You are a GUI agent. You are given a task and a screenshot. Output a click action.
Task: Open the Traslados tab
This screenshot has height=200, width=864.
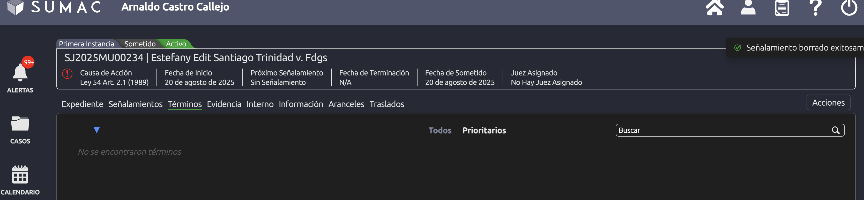(387, 104)
